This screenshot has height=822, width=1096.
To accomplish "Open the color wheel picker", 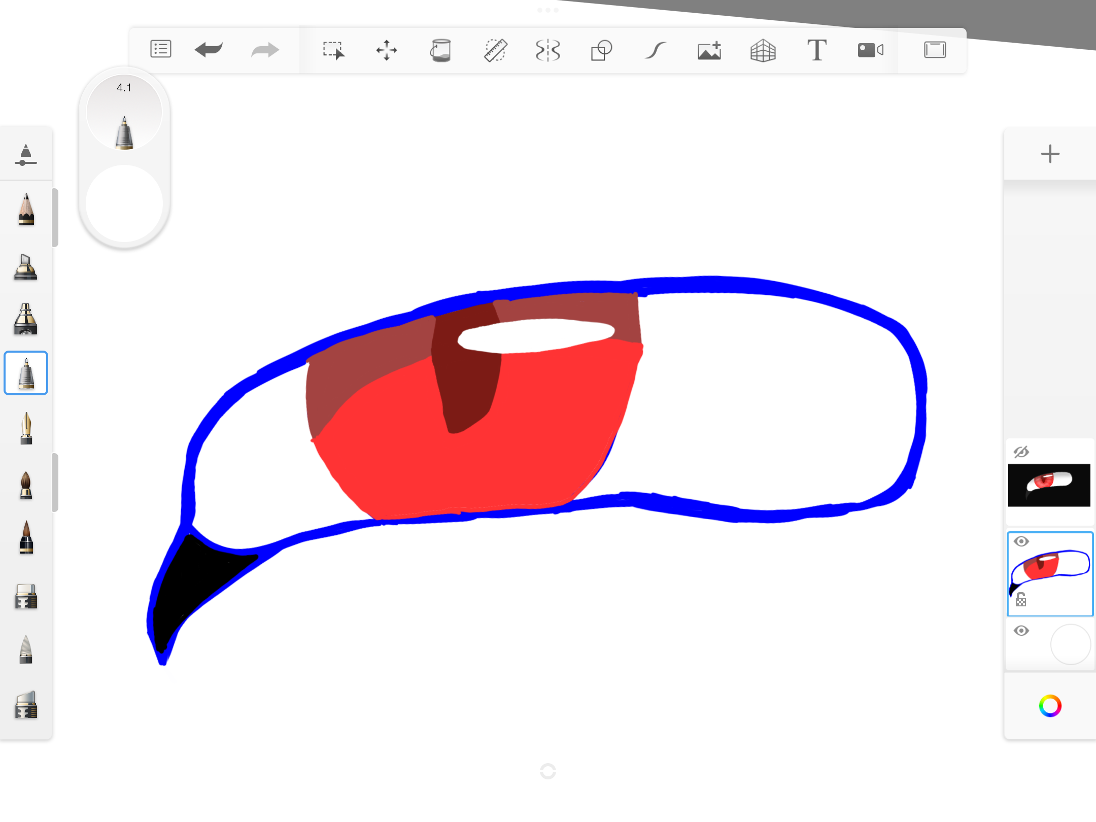I will (x=1051, y=705).
